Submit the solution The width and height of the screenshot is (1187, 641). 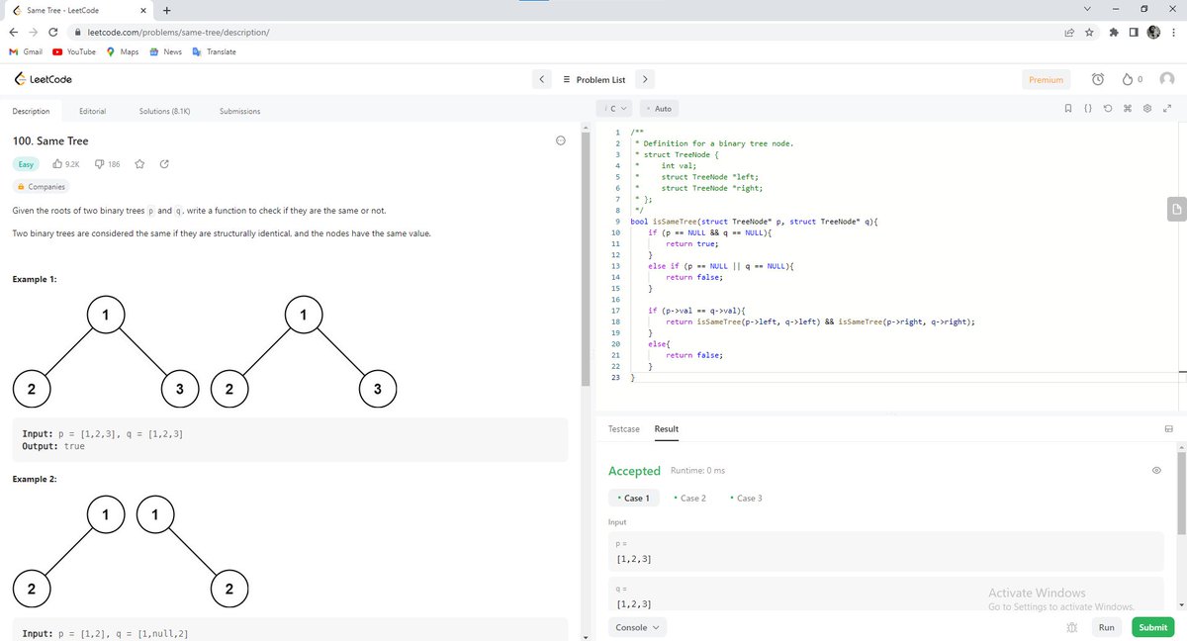point(1152,627)
